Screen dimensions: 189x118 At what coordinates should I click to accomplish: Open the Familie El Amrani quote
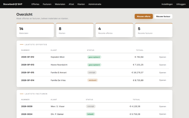[162, 73]
